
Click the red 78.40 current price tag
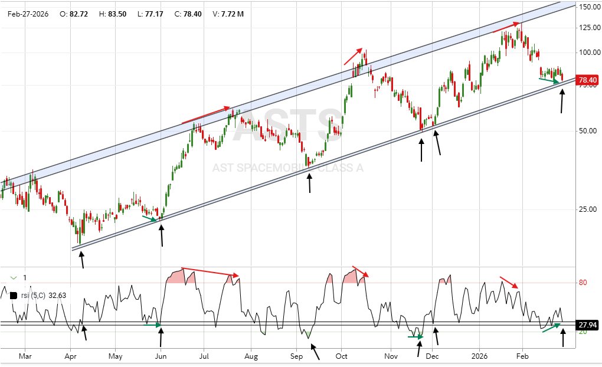[587, 80]
